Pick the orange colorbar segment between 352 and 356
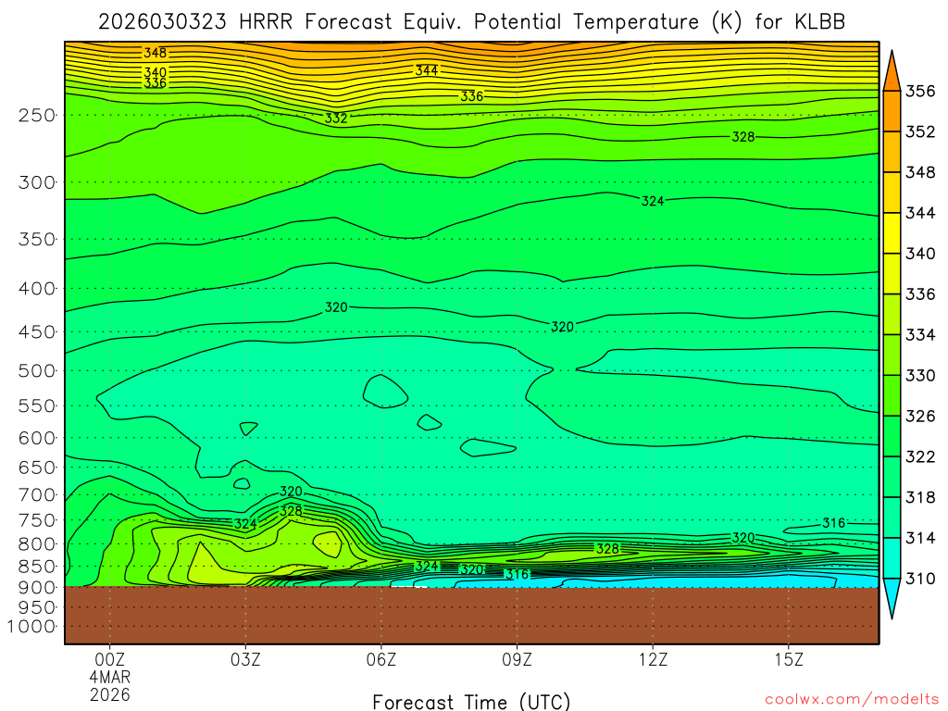 pos(892,111)
